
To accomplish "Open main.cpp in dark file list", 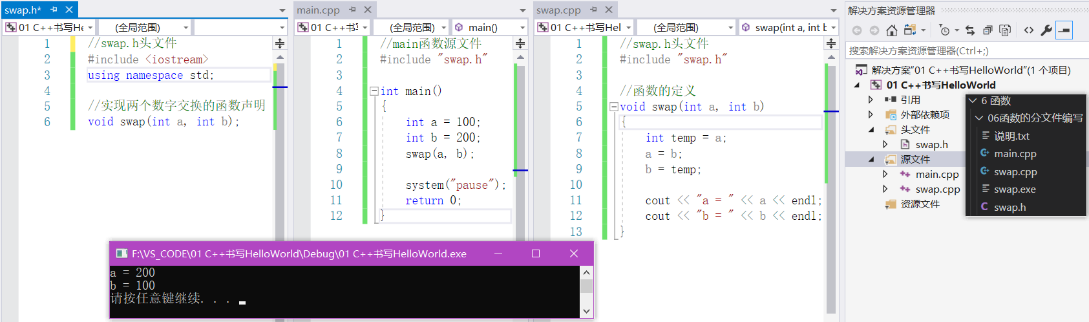I will click(x=1015, y=154).
